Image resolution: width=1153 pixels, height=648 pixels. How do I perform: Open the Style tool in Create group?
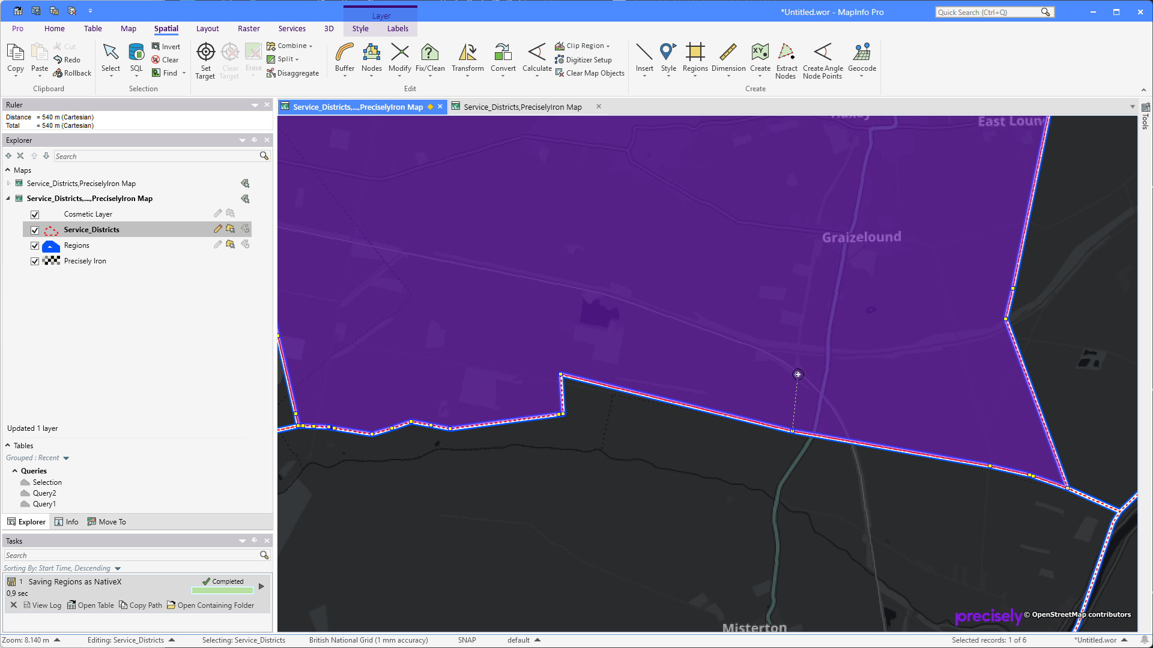click(668, 59)
